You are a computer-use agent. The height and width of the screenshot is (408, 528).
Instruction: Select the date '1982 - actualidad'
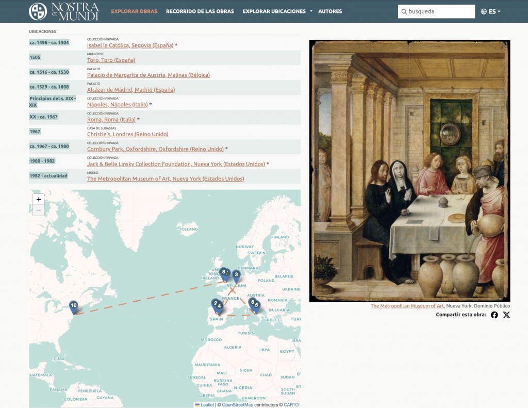(48, 176)
